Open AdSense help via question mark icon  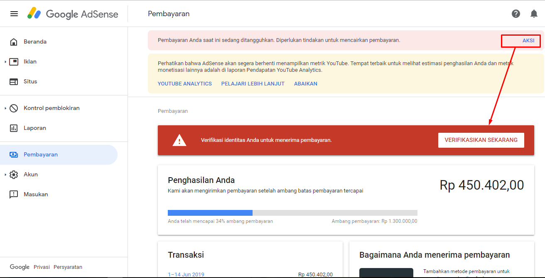pos(516,13)
